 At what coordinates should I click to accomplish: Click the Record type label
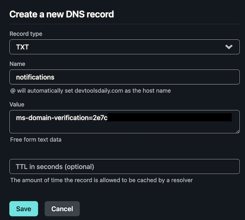pos(26,34)
